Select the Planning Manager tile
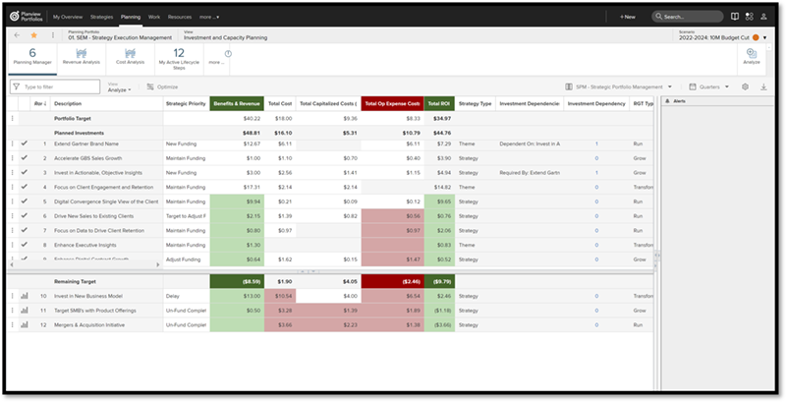 (32, 57)
